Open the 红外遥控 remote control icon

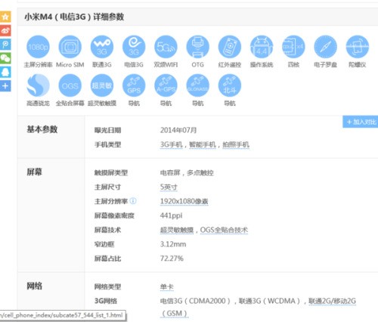[x=230, y=47]
